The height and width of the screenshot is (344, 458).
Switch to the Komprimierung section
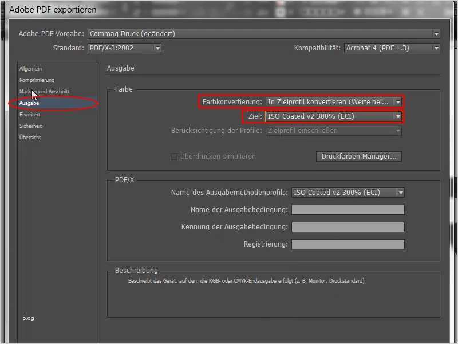click(x=37, y=80)
